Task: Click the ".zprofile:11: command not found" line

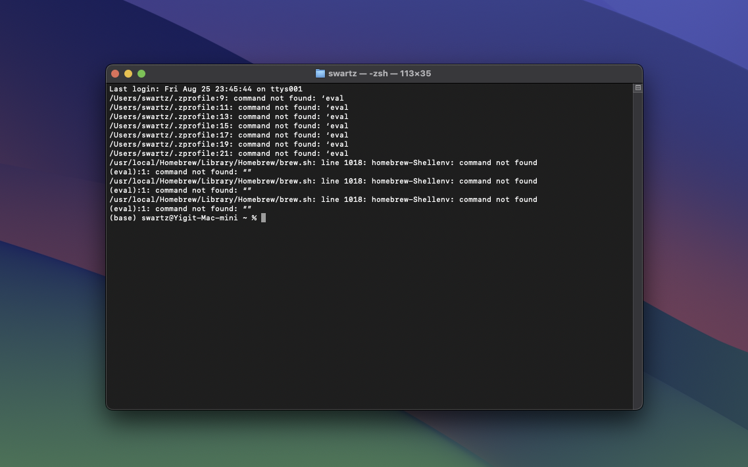Action: (229, 107)
